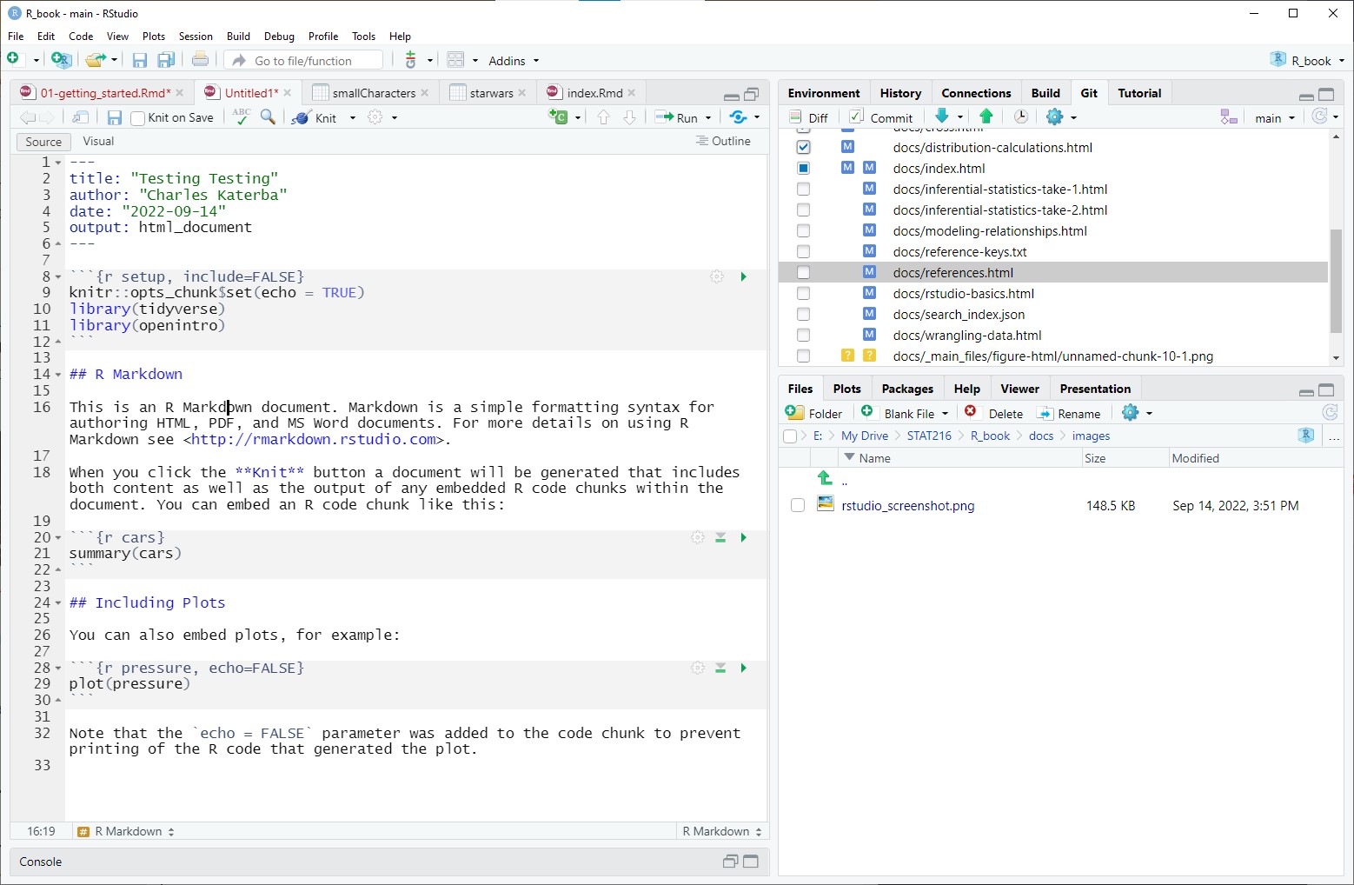Go up to parent directory arrow
The height and width of the screenshot is (885, 1354).
(x=826, y=479)
